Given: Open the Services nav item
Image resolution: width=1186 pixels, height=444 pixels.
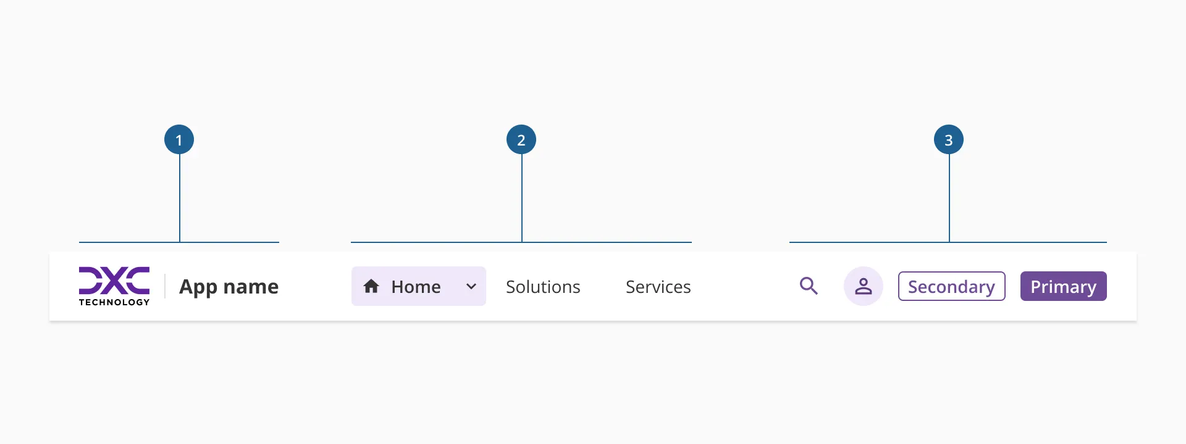Looking at the screenshot, I should 658,287.
